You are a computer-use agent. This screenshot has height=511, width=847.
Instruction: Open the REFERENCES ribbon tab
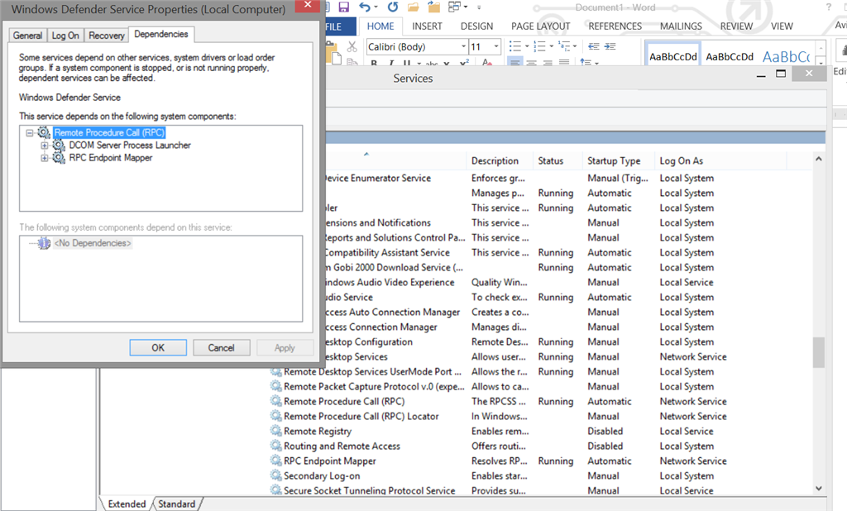point(615,26)
